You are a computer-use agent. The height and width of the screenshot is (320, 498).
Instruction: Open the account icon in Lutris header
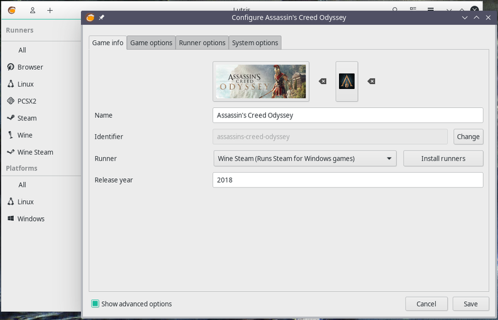[x=33, y=10]
